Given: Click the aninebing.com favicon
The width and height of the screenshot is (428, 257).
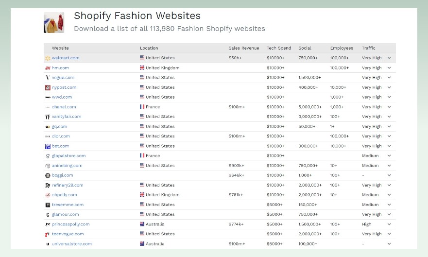Looking at the screenshot, I should pyautogui.click(x=48, y=166).
